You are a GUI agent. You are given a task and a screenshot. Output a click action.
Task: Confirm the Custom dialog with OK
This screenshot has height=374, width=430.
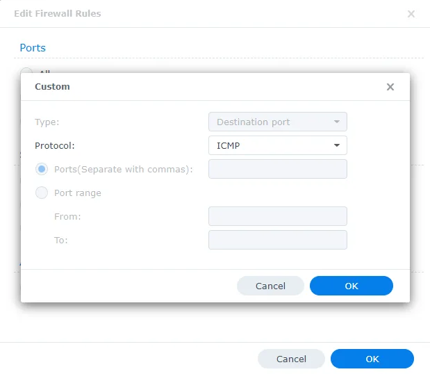[352, 286]
